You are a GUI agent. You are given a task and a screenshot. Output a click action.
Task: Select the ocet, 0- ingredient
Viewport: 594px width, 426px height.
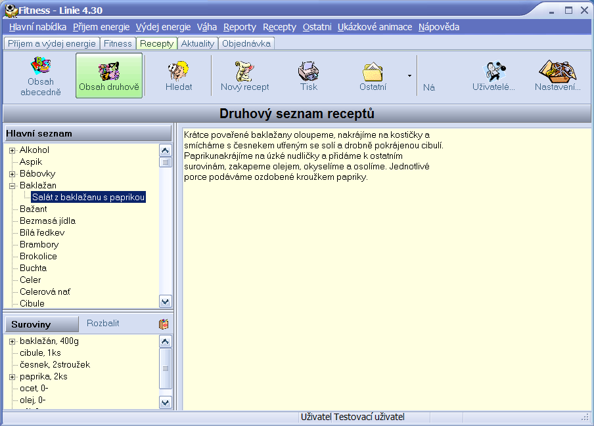click(34, 389)
